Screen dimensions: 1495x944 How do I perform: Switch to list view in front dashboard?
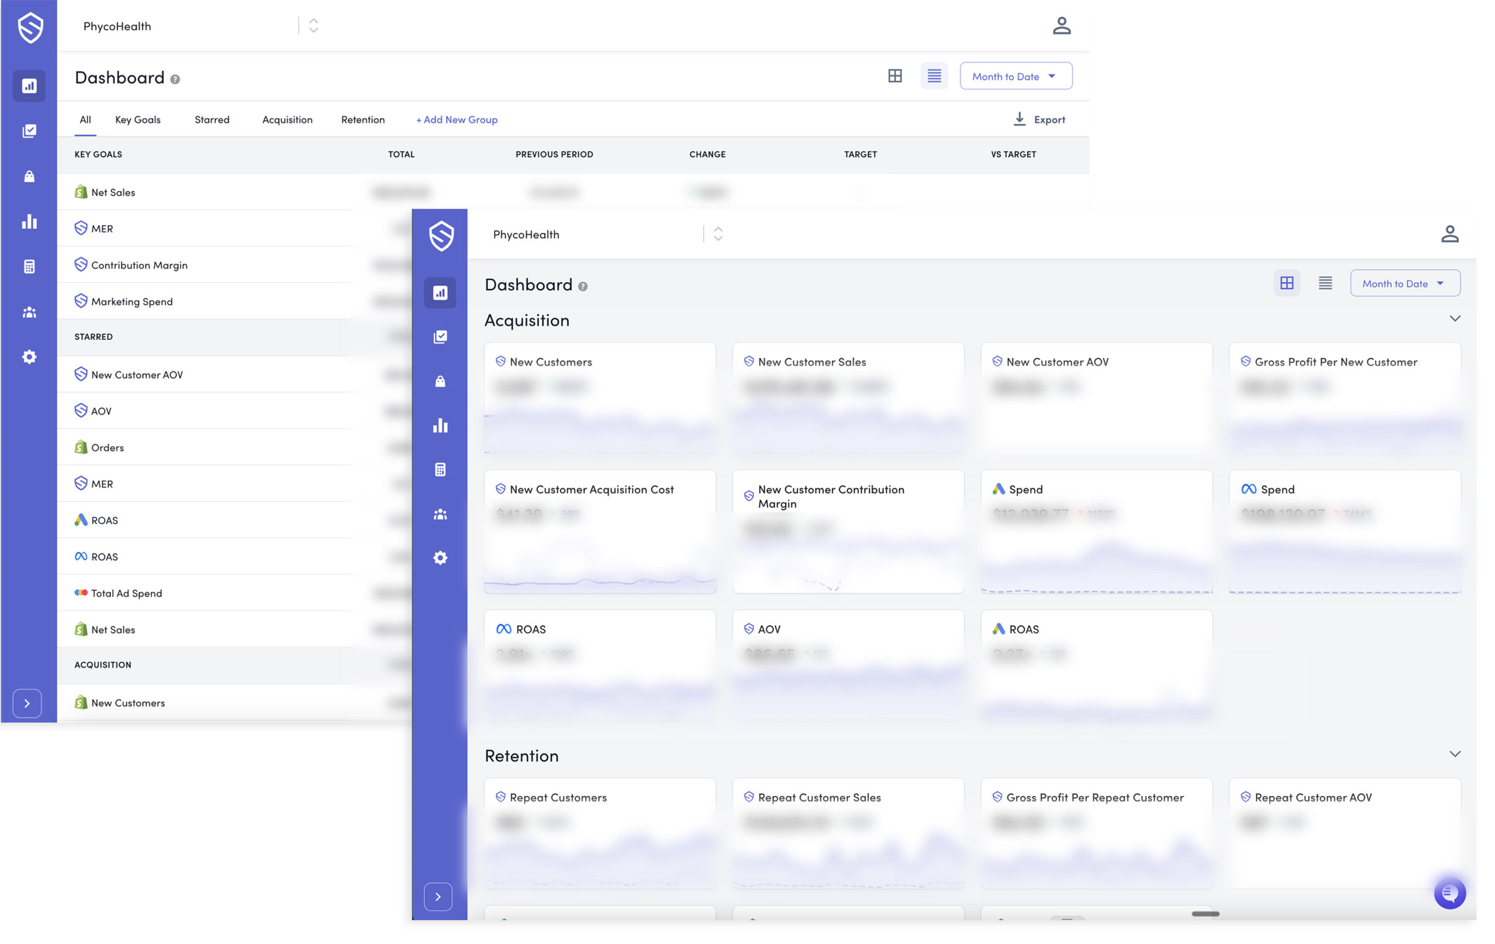tap(1325, 283)
